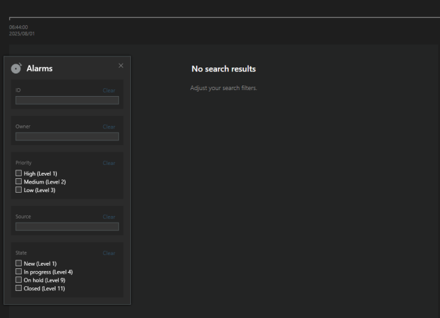
Task: Enable the On hold (Level 9) checkbox
Action: point(19,280)
